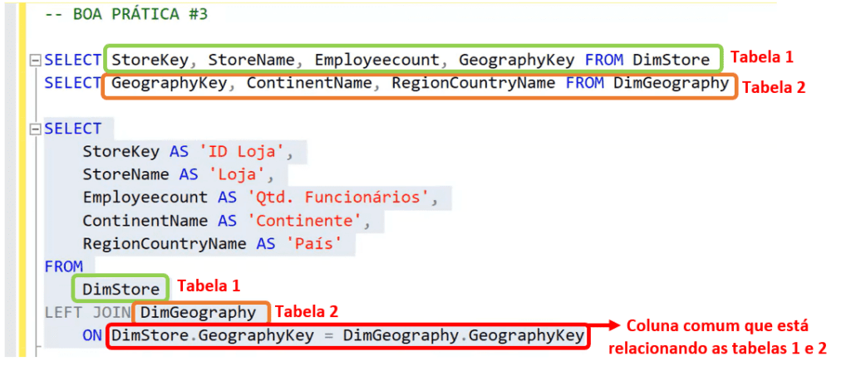
Task: Click GeographyKey in the FROM DimStore query line
Action: coord(516,60)
